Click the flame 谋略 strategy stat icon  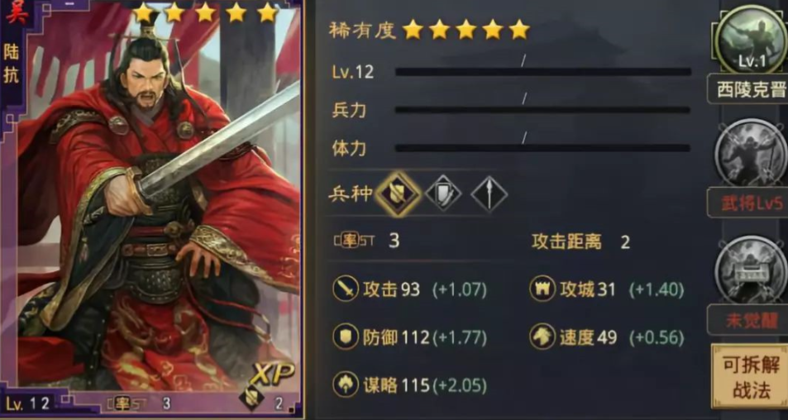click(x=346, y=385)
